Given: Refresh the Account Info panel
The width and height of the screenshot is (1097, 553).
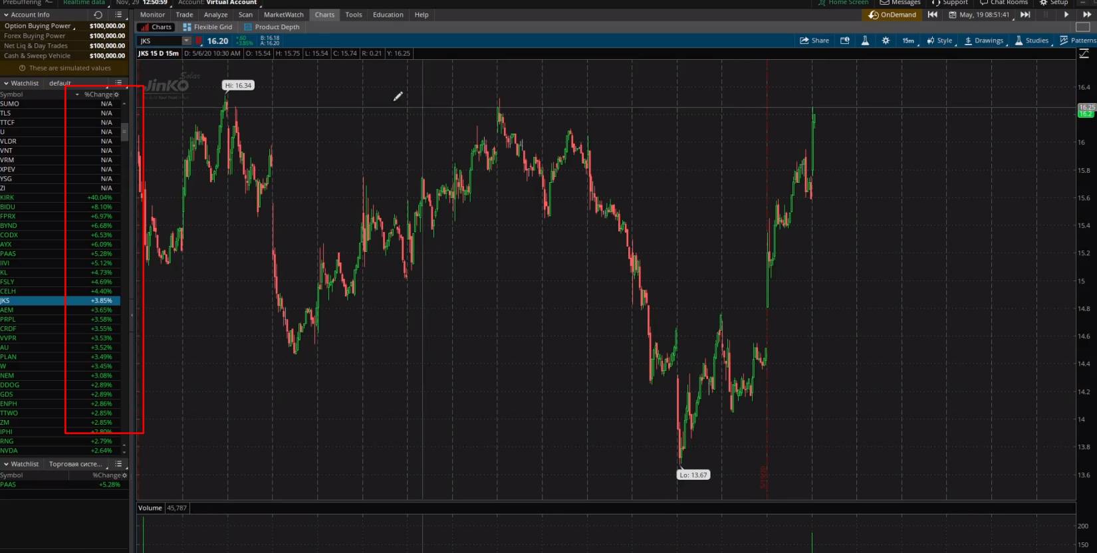Looking at the screenshot, I should click(98, 15).
